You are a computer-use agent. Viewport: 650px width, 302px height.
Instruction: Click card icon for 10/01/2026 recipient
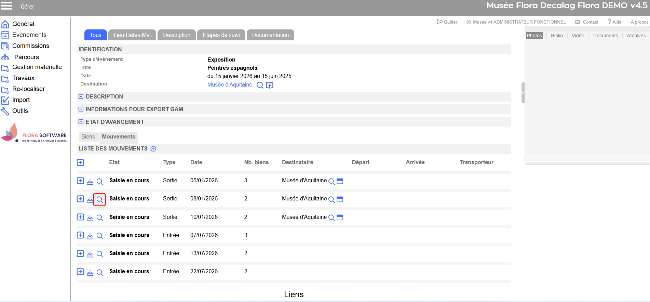340,218
